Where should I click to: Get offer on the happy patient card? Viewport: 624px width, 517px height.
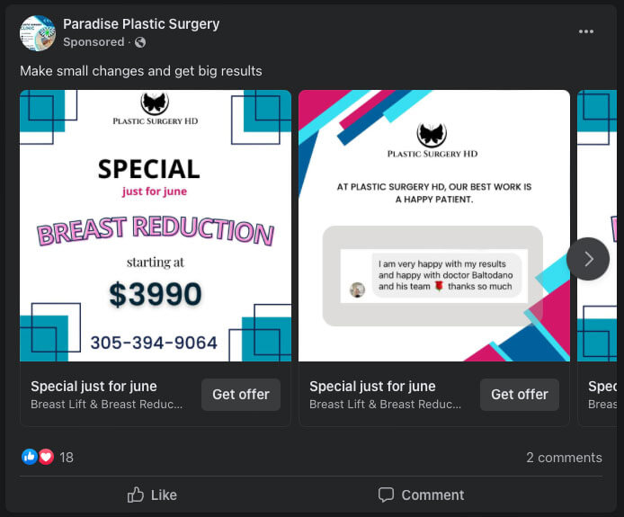coord(520,395)
